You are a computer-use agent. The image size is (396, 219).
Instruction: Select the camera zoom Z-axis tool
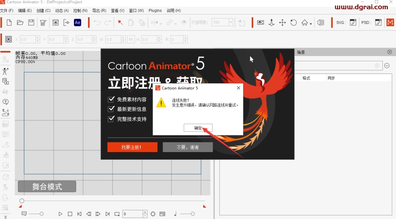(271, 22)
